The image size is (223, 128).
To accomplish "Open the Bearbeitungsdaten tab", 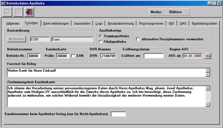I will pyautogui.click(x=204, y=24).
